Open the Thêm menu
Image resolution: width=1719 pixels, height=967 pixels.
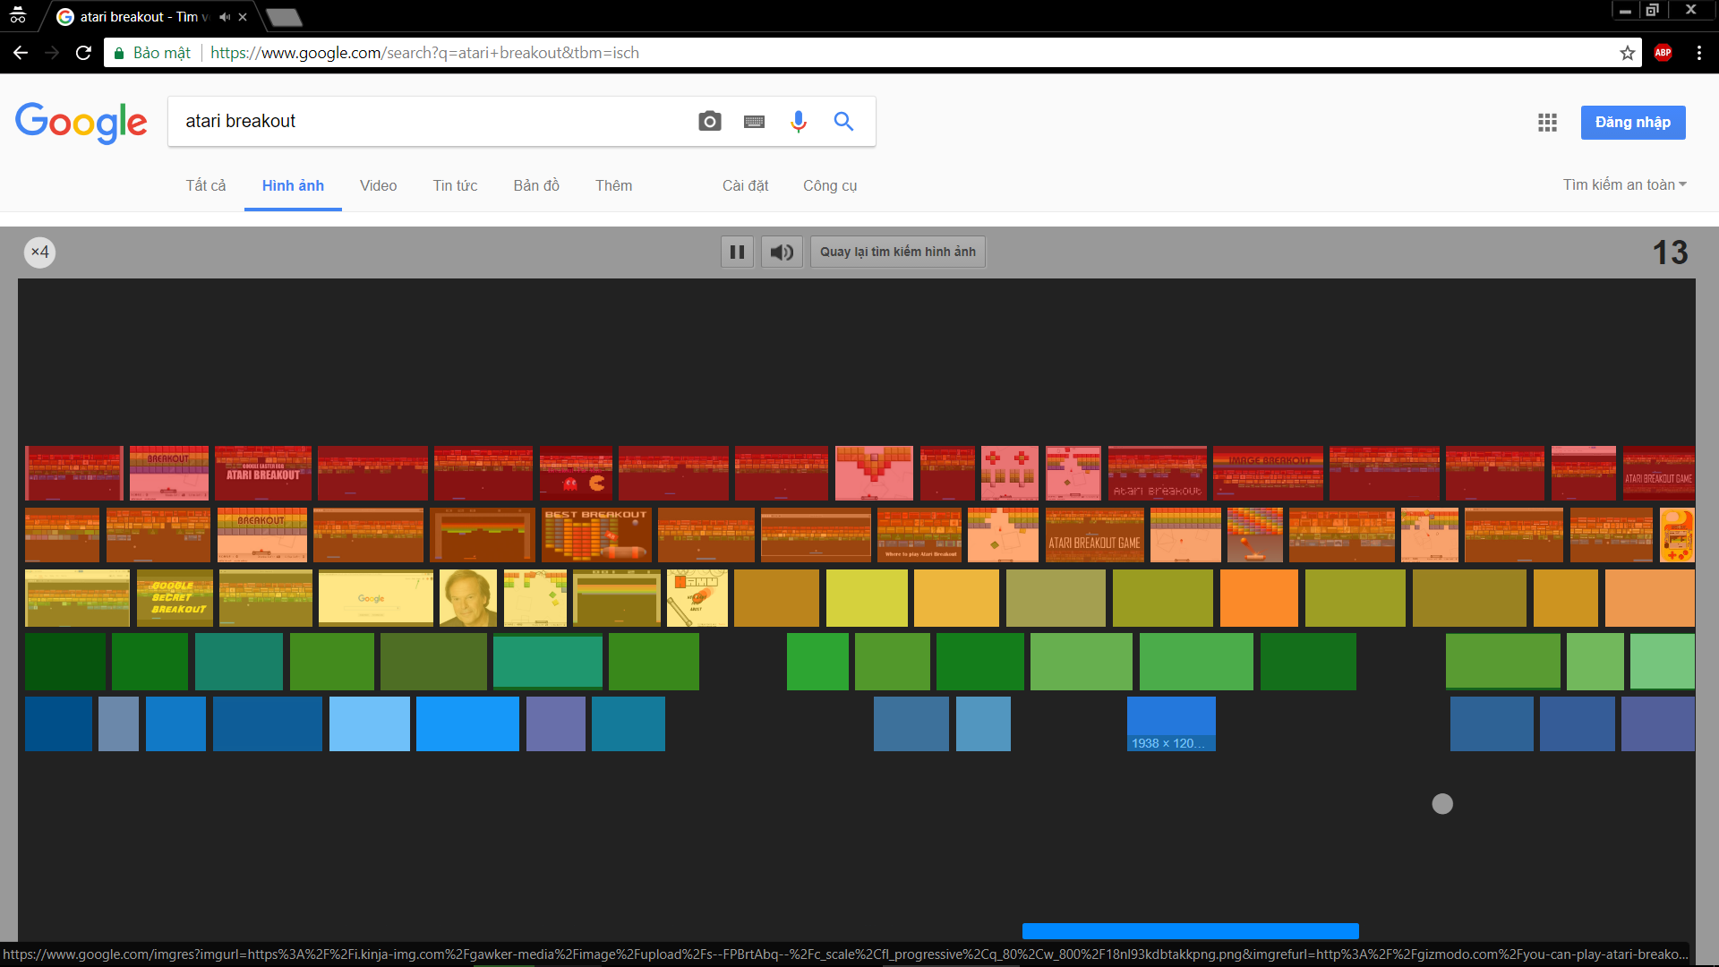pyautogui.click(x=613, y=185)
